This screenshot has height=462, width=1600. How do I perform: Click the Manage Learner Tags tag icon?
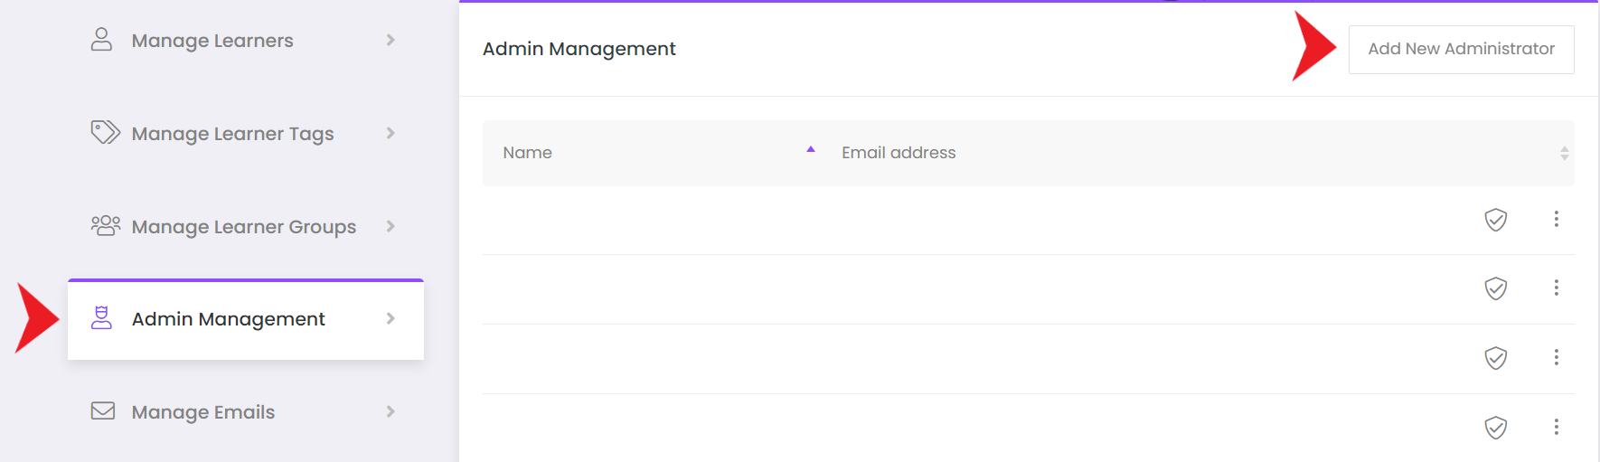(x=105, y=133)
